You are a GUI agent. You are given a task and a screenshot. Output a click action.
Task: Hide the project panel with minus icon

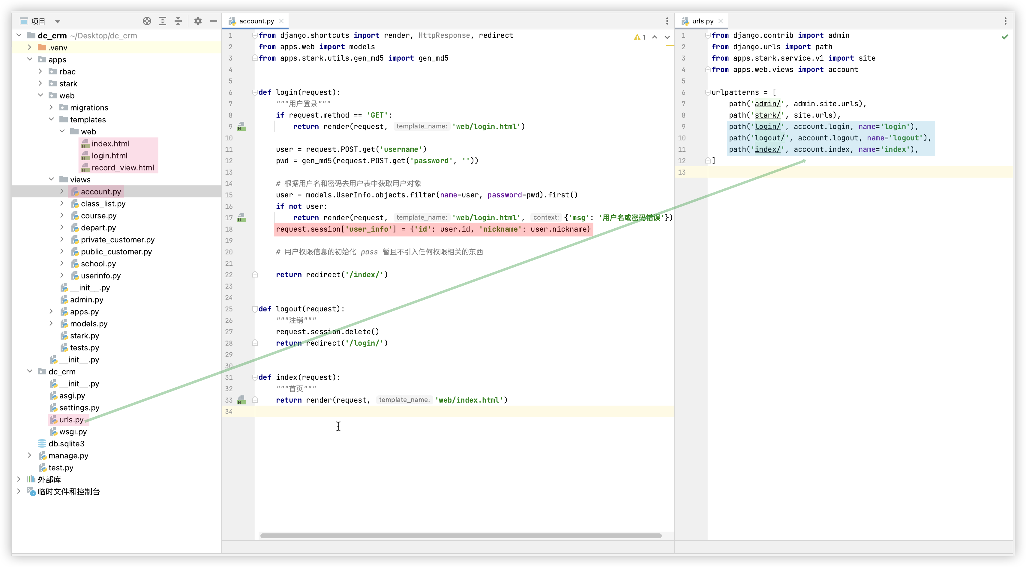pos(214,21)
